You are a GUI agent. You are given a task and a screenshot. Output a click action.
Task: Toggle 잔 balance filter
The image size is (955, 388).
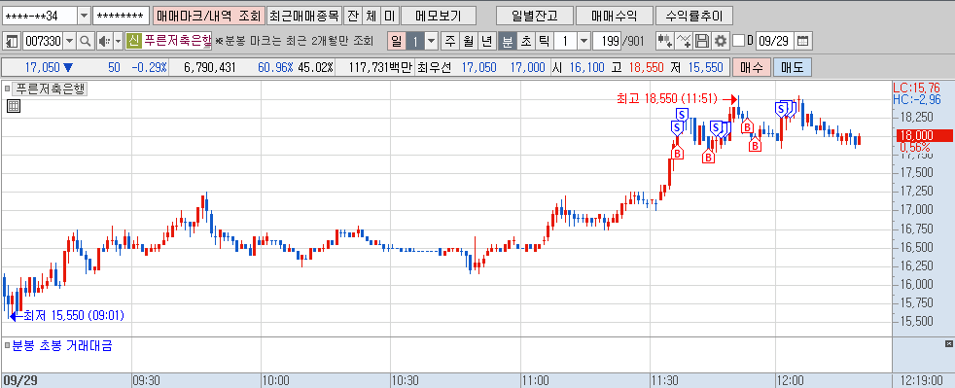[352, 16]
